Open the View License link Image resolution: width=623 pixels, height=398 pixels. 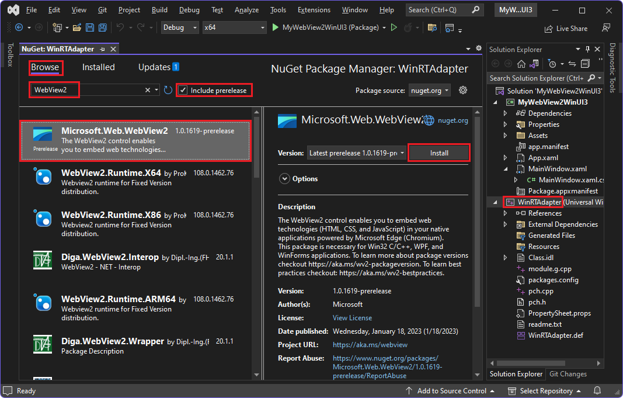pyautogui.click(x=352, y=318)
